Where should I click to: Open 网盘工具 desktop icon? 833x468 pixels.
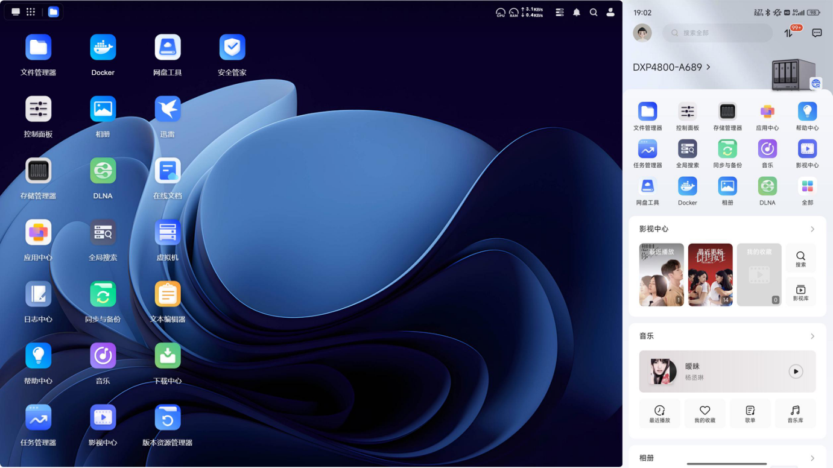(168, 47)
